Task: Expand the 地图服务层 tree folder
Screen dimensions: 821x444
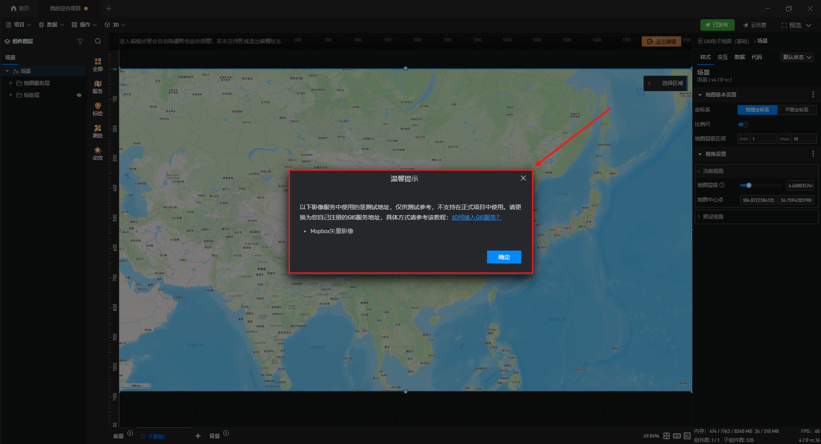Action: click(11, 83)
